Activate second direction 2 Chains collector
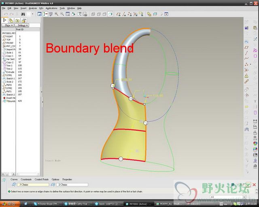 (72, 184)
